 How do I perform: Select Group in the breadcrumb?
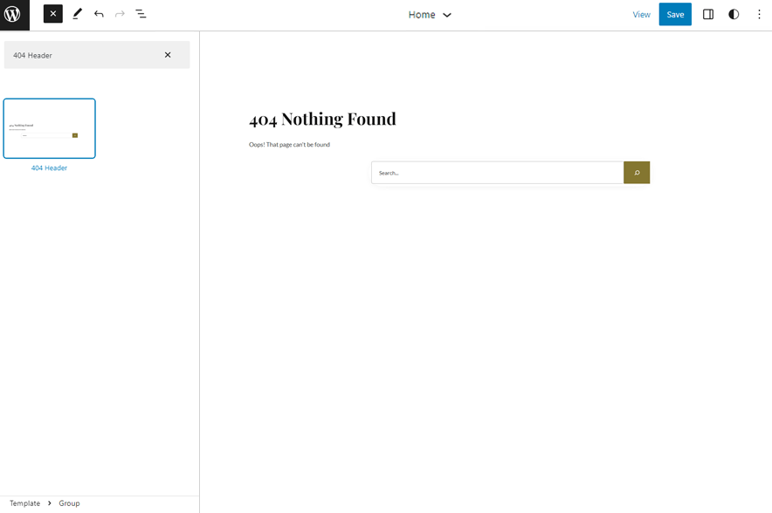70,503
